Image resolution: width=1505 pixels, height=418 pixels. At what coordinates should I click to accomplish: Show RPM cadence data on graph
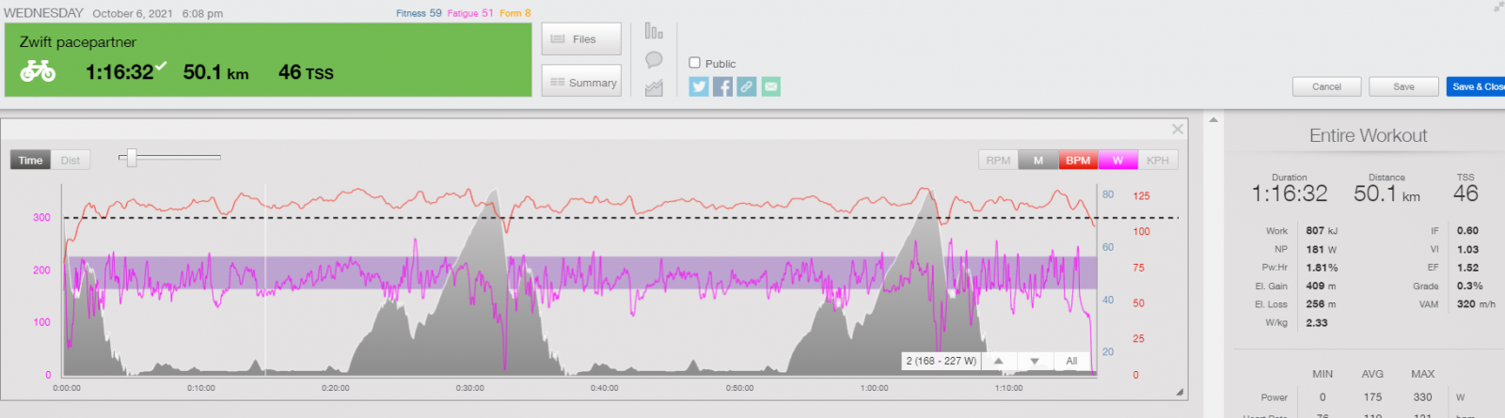click(x=998, y=161)
